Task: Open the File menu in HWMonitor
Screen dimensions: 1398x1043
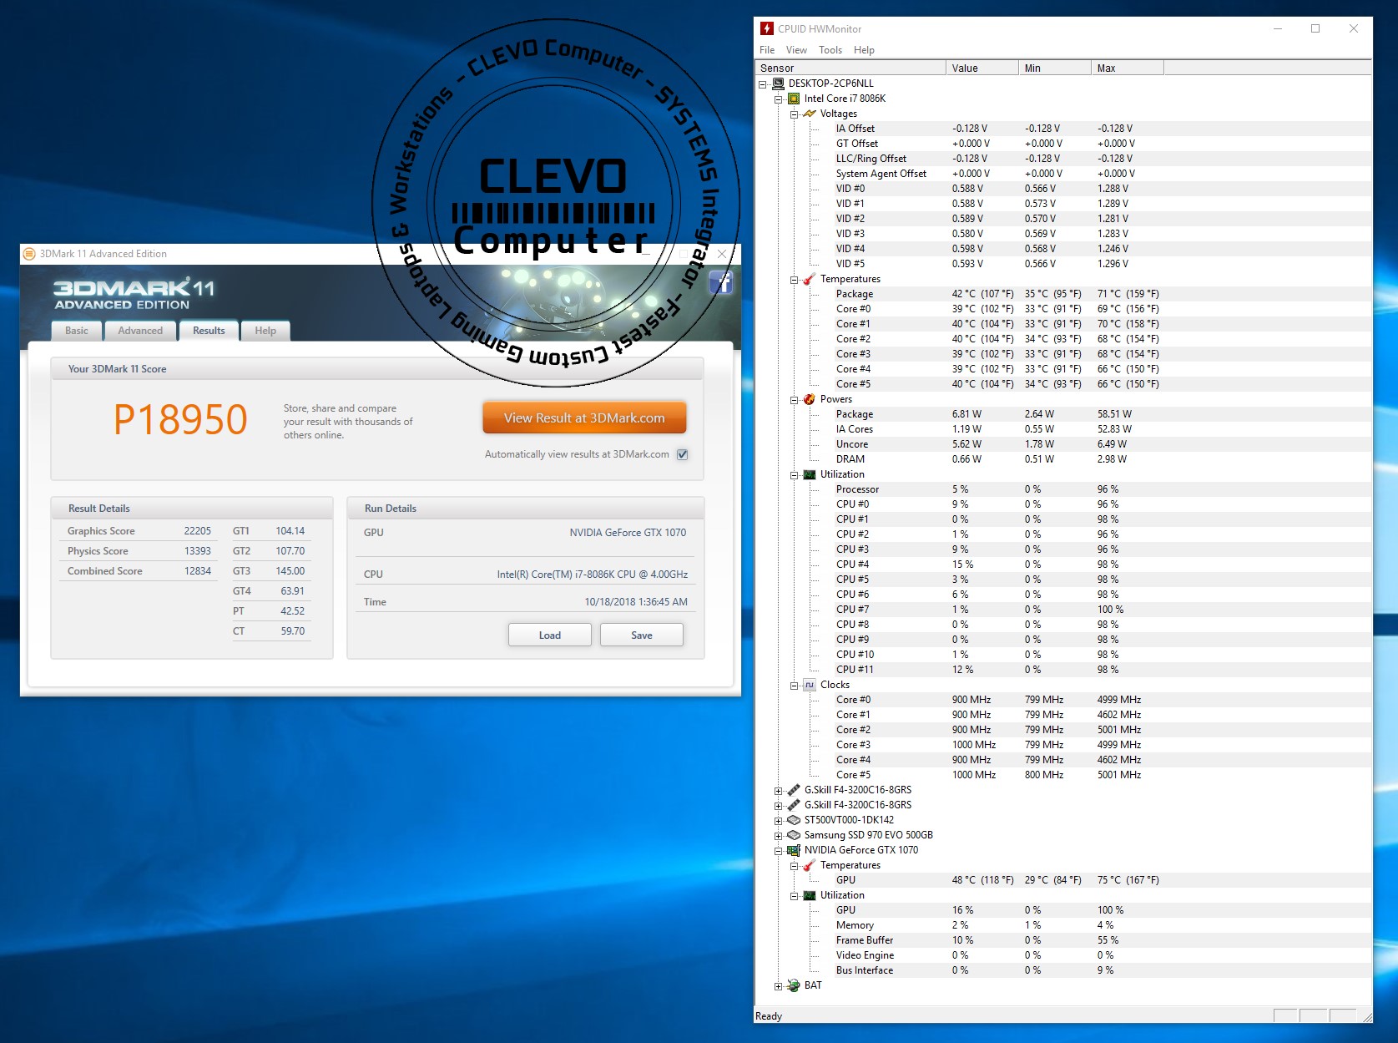Action: click(767, 50)
